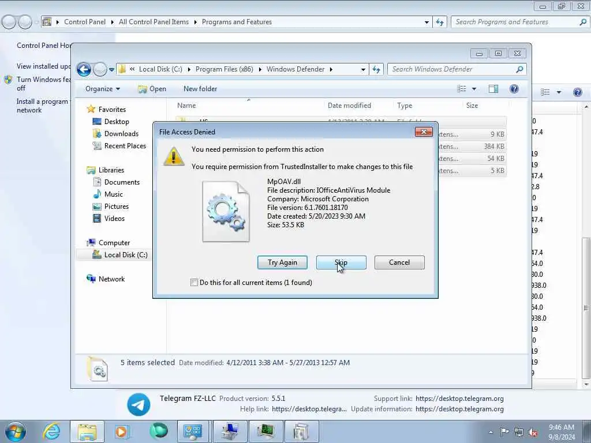This screenshot has height=443, width=591.
Task: Open Windows Media Player from taskbar
Action: coord(122,431)
